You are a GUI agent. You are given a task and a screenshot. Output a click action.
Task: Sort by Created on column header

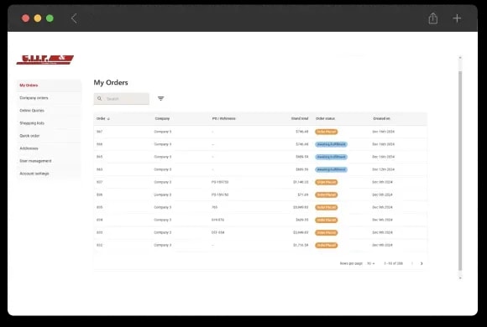click(x=381, y=119)
